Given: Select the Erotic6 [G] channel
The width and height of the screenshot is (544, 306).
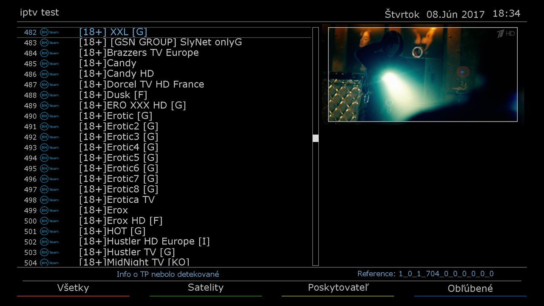Looking at the screenshot, I should coord(119,168).
